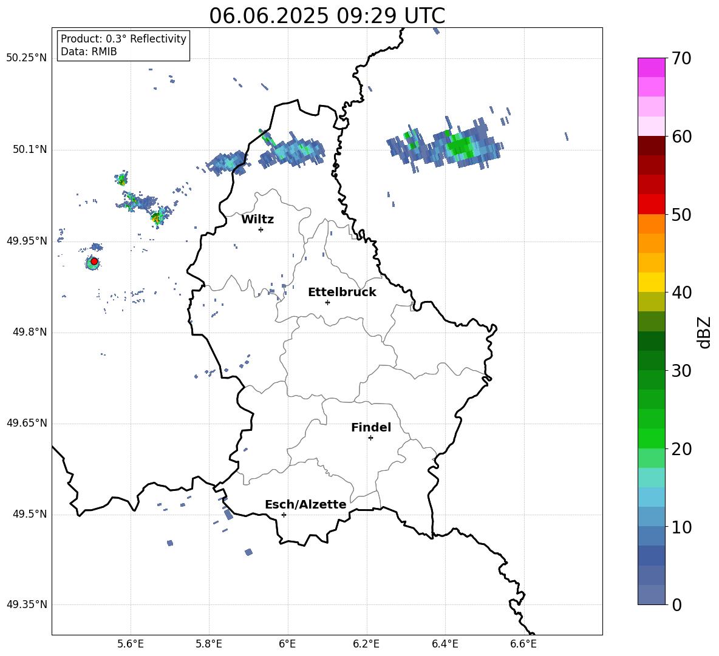Click the cross marker below Ettelbruck
The width and height of the screenshot is (719, 656).
pyautogui.click(x=327, y=302)
